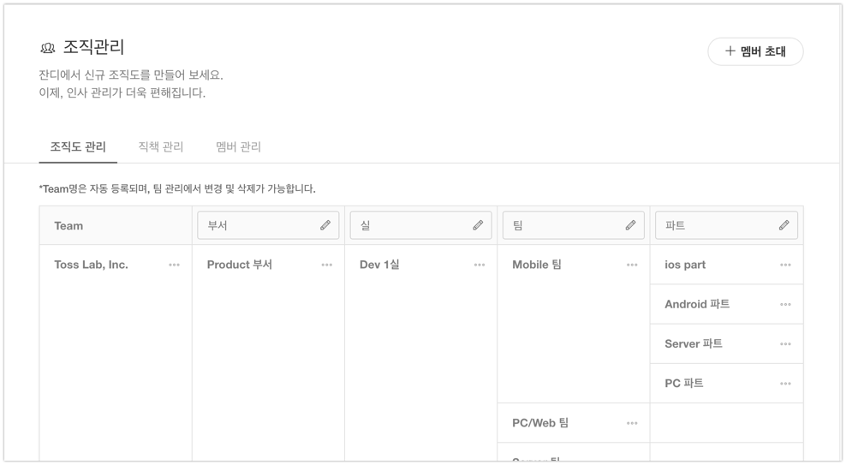Click the 멤버 초대 button
The height and width of the screenshot is (465, 846).
pyautogui.click(x=755, y=51)
